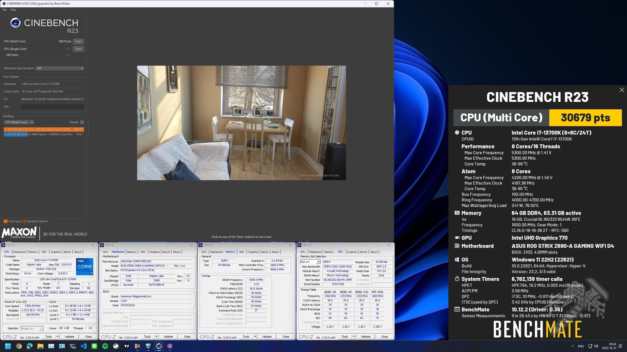Screen dimensions: 627x352
Task: Open the Minimum Test Duration dropdown
Action: pyautogui.click(x=60, y=68)
